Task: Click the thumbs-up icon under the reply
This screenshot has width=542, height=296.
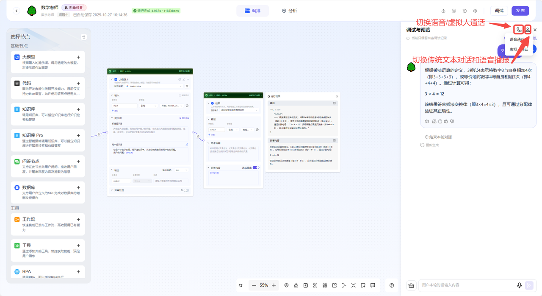Action: [446, 122]
